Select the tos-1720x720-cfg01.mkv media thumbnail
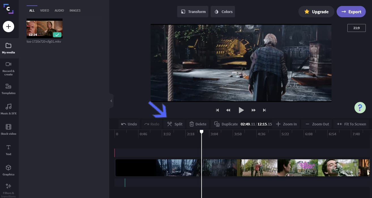372x198 pixels. [x=44, y=29]
